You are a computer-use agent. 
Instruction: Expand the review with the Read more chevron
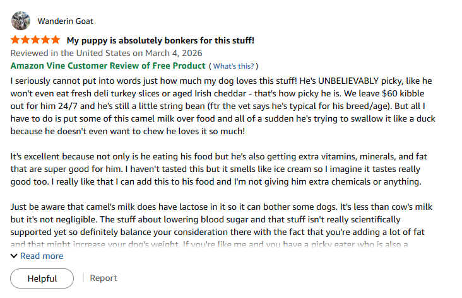[15, 256]
